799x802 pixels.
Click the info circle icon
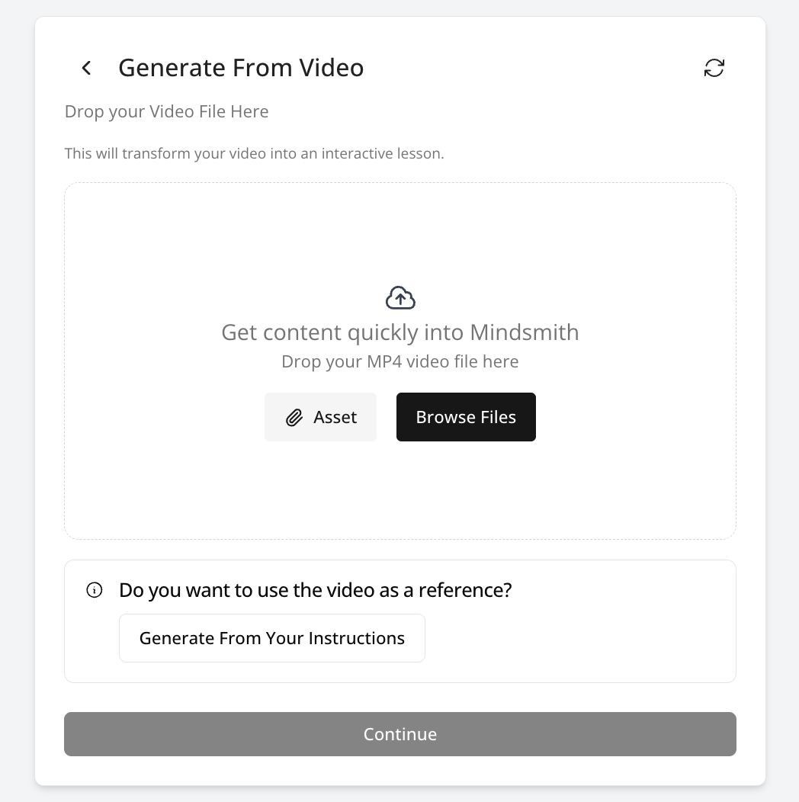(95, 590)
